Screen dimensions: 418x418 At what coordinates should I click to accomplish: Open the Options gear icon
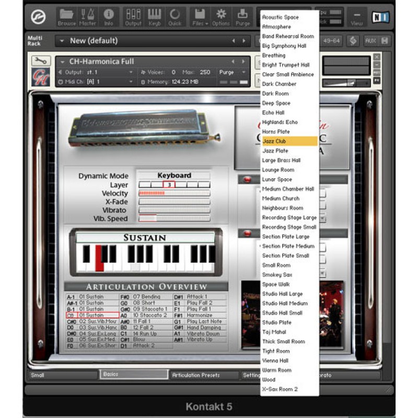(221, 16)
